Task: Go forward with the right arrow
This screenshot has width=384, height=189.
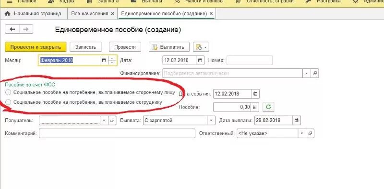Action: [x=26, y=29]
